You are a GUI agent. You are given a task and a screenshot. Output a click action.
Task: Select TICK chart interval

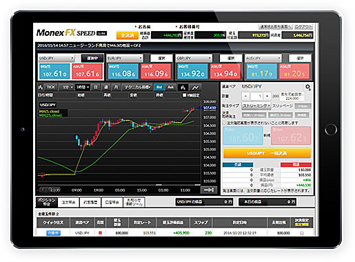point(50,88)
